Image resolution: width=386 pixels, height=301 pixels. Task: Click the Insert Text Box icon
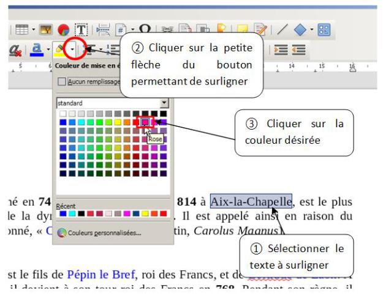(80, 29)
